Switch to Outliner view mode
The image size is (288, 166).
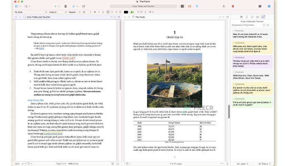click(x=197, y=6)
